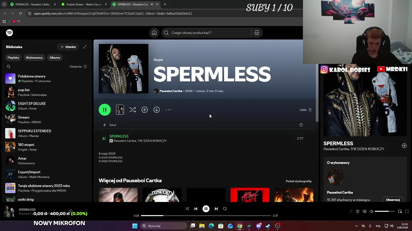Expand the Biblioteka library panel
The width and height of the screenshot is (412, 231).
85,47
